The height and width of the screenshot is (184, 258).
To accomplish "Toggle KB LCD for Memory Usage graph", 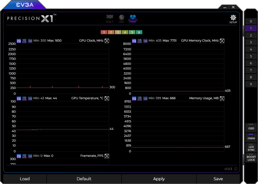I will (140, 98).
